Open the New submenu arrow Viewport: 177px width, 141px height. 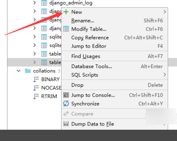coord(165,12)
